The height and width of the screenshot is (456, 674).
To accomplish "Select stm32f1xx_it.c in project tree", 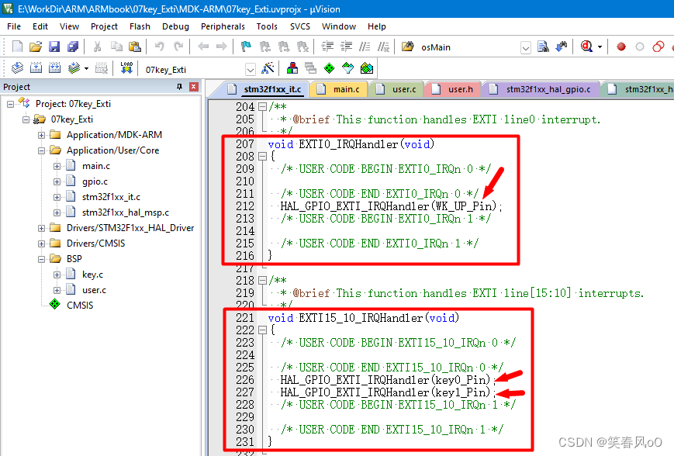I will [x=111, y=197].
